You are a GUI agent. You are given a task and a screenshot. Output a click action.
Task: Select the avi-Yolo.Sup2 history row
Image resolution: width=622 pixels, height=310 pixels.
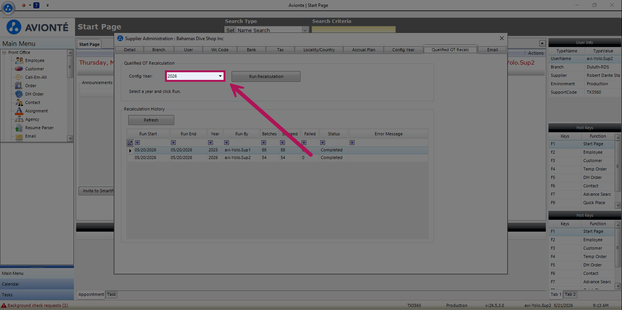[x=278, y=157]
